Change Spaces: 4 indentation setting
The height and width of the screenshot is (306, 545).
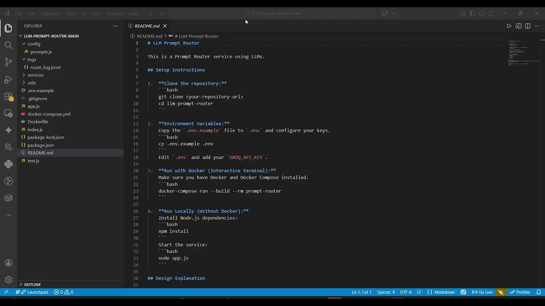(x=386, y=292)
